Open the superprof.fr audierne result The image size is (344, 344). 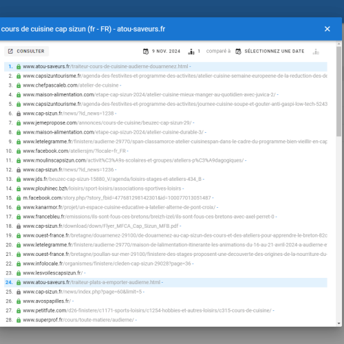78,320
